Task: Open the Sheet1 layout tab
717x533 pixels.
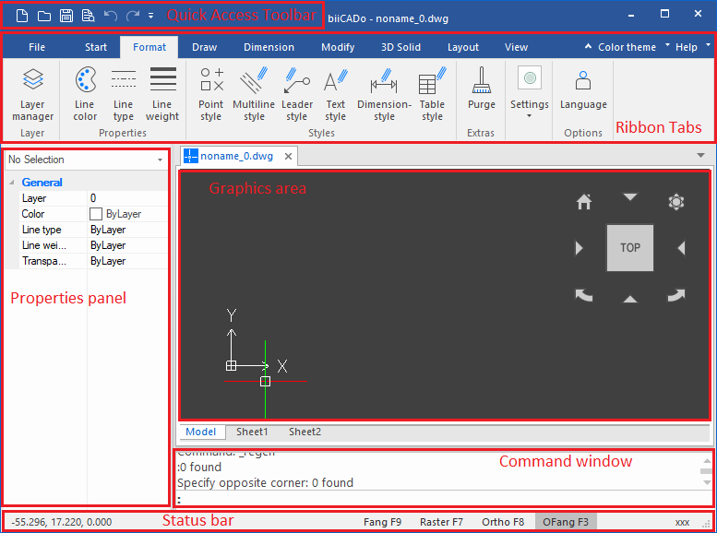Action: [x=252, y=432]
